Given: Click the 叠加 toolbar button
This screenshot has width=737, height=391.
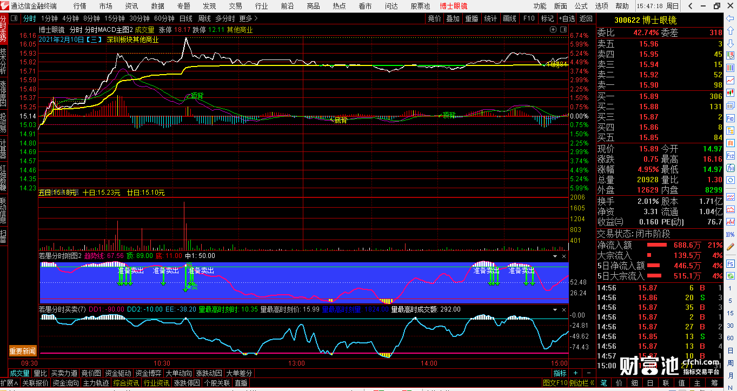Looking at the screenshot, I should [x=453, y=18].
